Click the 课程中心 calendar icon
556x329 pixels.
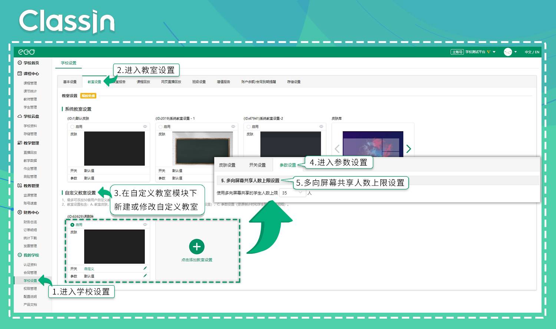[x=20, y=73]
